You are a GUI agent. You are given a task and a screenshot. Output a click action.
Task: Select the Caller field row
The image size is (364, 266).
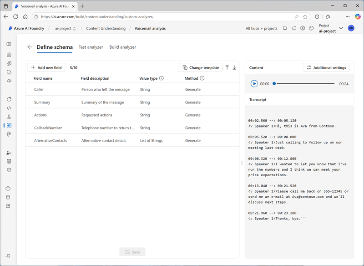point(132,89)
